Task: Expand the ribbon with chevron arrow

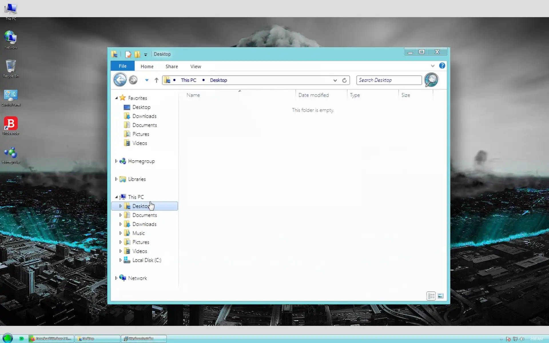Action: (x=433, y=66)
